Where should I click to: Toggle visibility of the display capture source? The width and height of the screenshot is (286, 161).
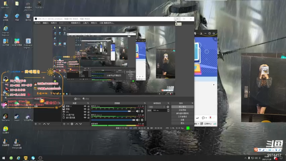pyautogui.click(x=85, y=118)
